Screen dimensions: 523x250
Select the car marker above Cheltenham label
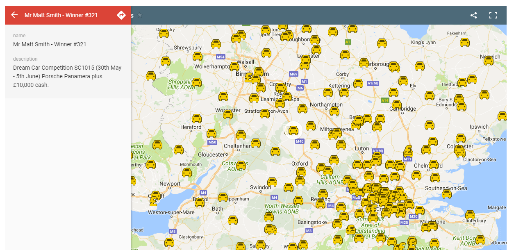pyautogui.click(x=241, y=135)
